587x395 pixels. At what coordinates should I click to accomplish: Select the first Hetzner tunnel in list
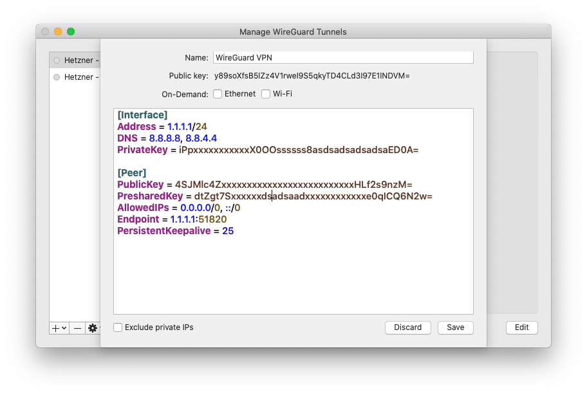[x=75, y=60]
